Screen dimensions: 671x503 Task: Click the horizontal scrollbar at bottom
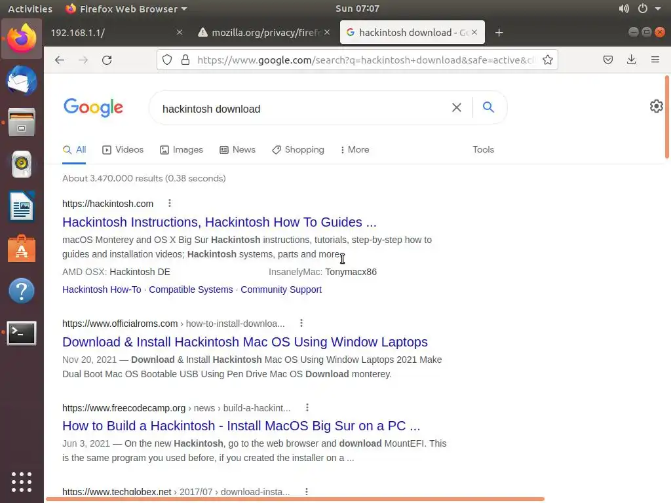click(296, 498)
